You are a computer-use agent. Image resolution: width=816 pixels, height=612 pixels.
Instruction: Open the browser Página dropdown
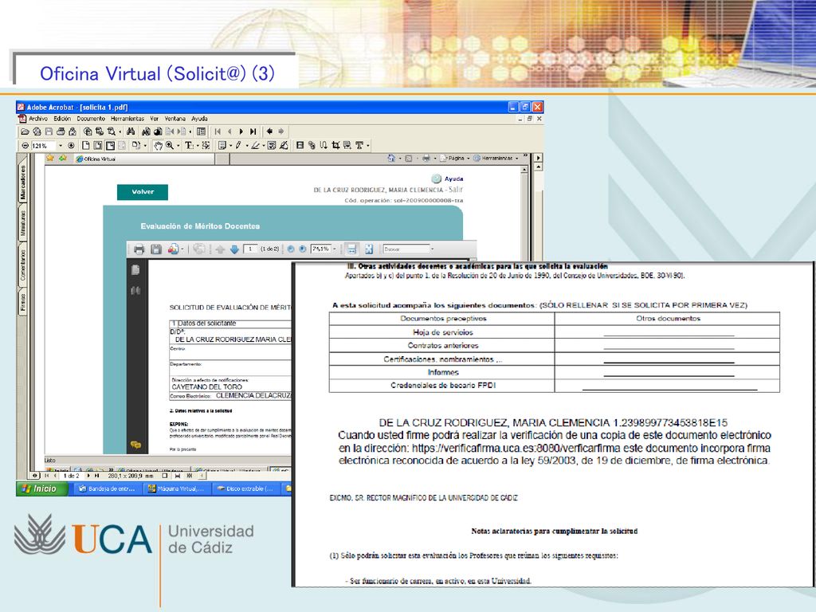click(455, 159)
